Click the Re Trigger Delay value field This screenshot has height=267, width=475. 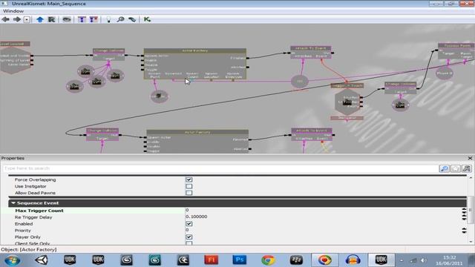(x=323, y=217)
